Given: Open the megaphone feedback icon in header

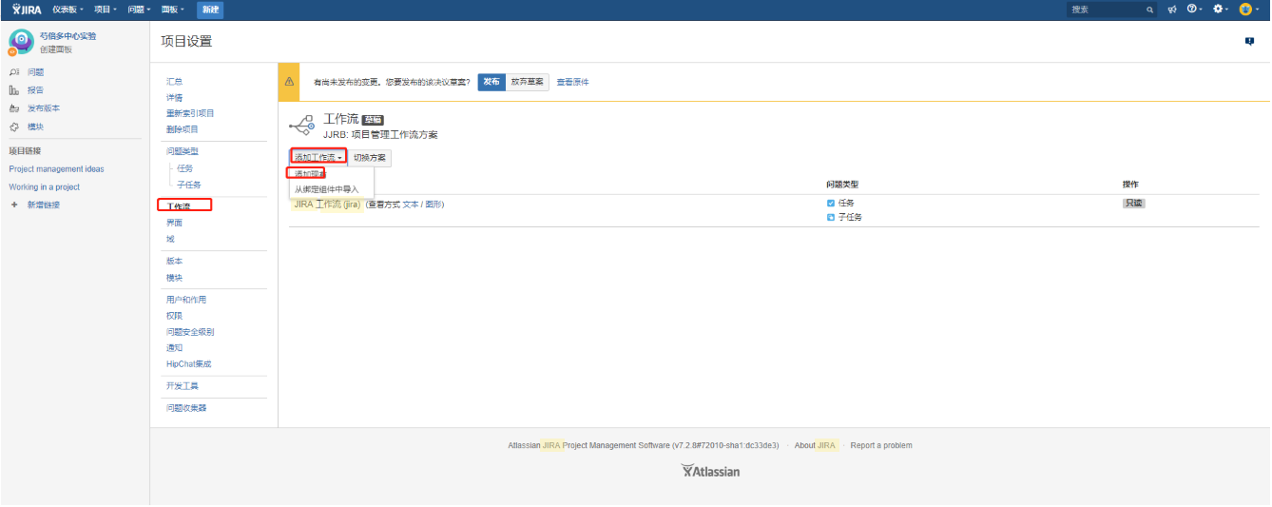Looking at the screenshot, I should (1172, 9).
